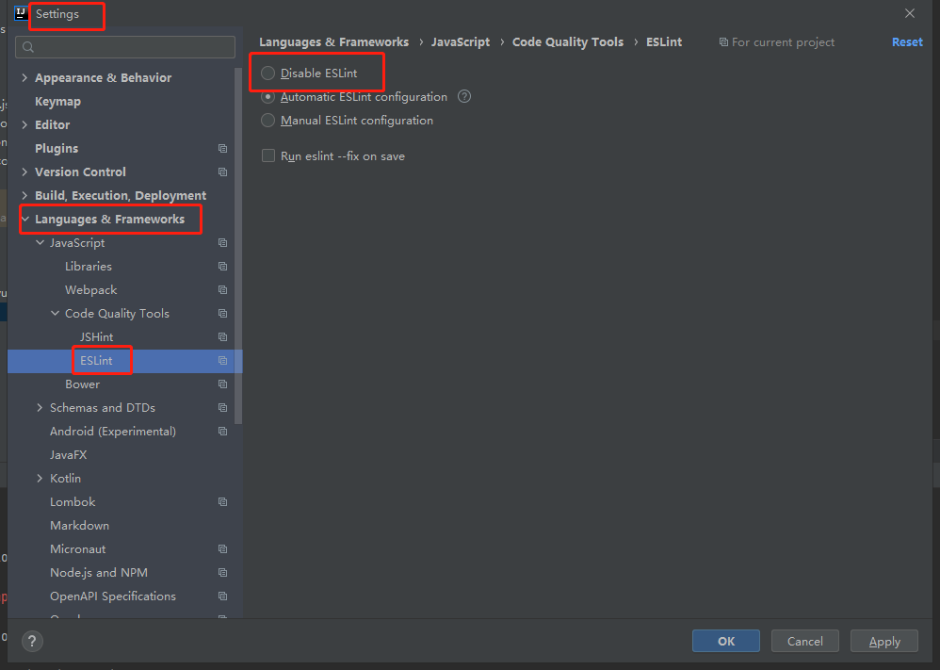Collapse the Languages & Frameworks section
Screen dimensions: 940x670
pyautogui.click(x=24, y=219)
